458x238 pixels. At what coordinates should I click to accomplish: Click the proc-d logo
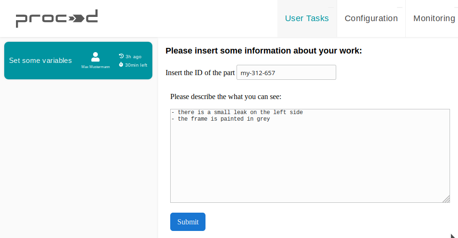pos(56,18)
